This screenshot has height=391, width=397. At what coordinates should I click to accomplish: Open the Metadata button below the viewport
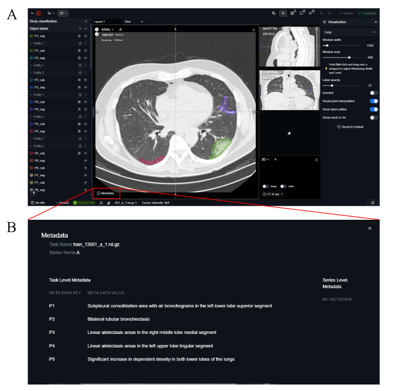tap(106, 193)
